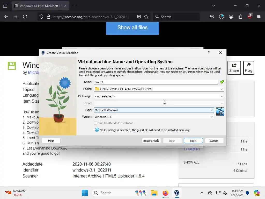
Task: Click the Firefox forward arrow
Action: [x=16, y=17]
